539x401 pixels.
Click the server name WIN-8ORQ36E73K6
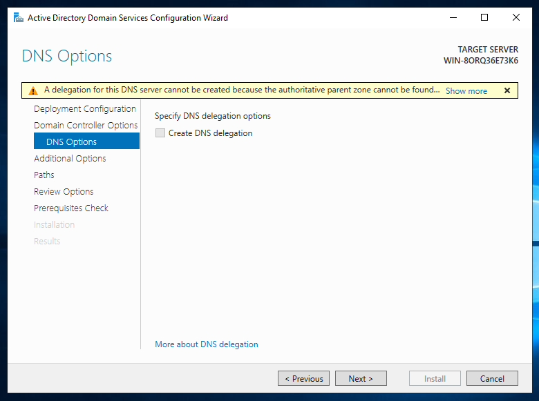[x=480, y=61]
